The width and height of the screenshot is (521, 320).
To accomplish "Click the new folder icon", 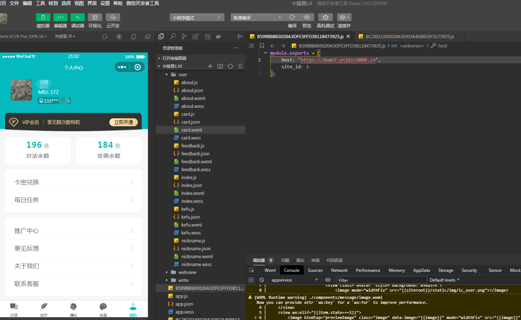I will pyautogui.click(x=220, y=66).
